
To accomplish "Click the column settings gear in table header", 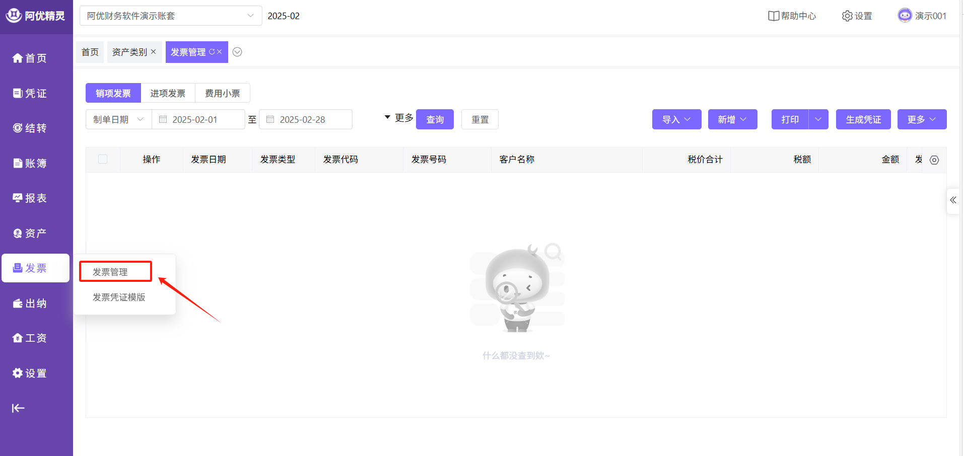I will 934,160.
